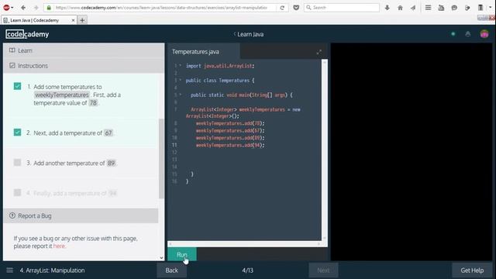
Task: Click the Pocket save icon
Action: point(296,7)
